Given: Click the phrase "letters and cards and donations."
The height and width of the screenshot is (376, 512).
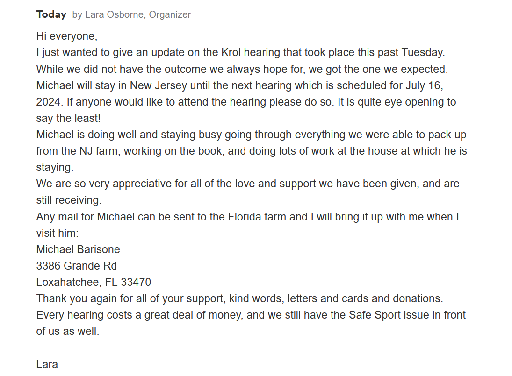Looking at the screenshot, I should pos(365,299).
